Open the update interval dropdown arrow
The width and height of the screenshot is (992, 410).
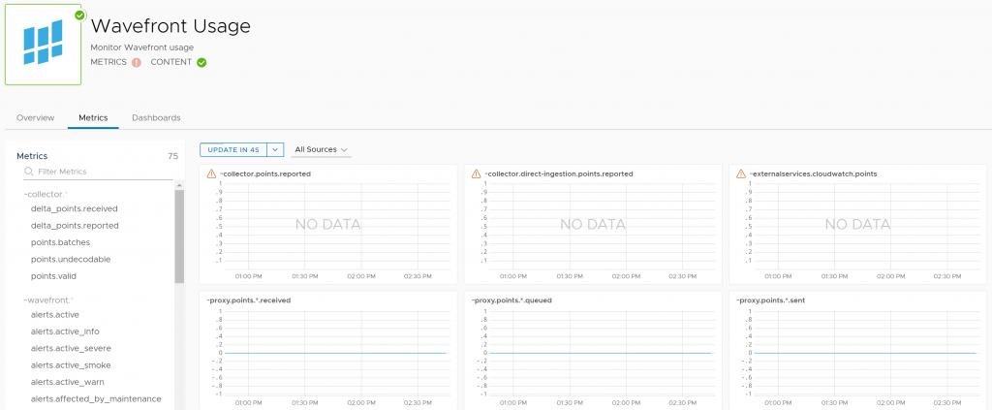coord(275,150)
